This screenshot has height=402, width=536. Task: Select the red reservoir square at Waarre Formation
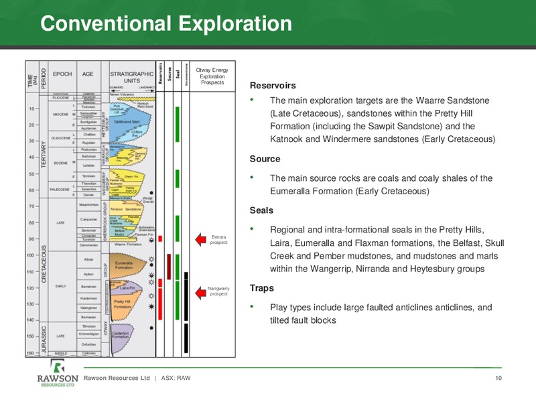tap(160, 239)
